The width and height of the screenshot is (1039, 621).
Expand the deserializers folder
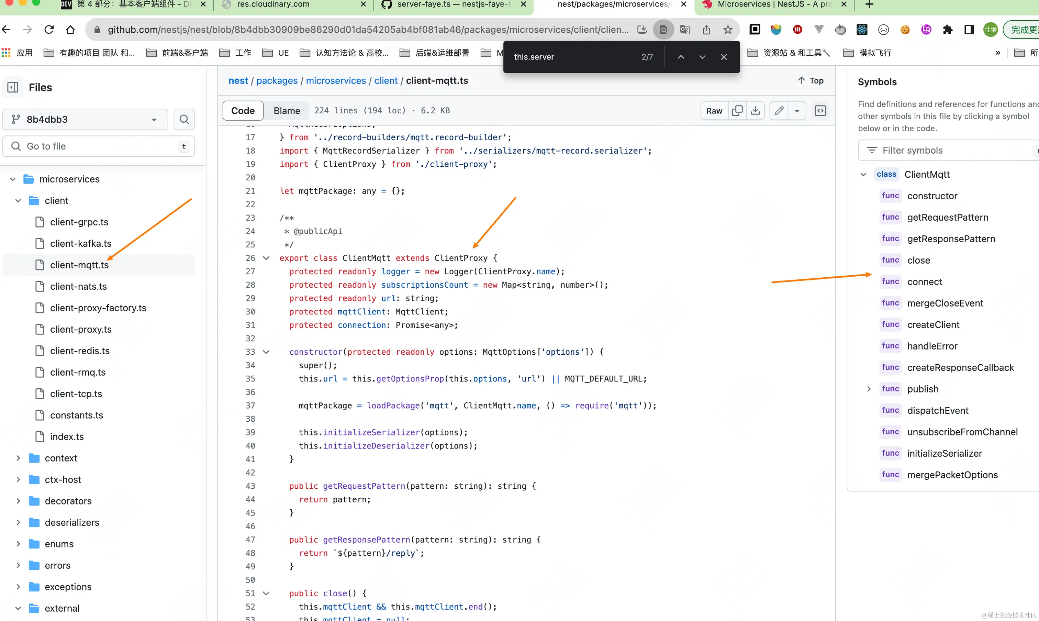coord(18,522)
